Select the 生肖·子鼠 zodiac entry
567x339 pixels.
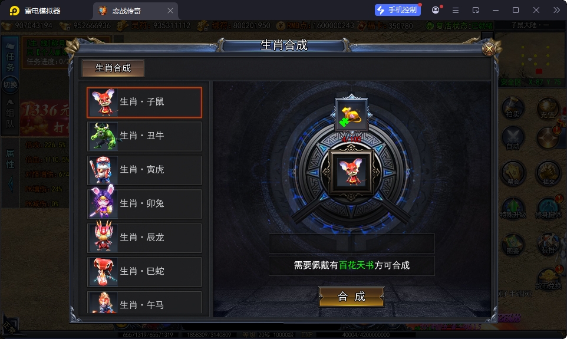point(144,103)
